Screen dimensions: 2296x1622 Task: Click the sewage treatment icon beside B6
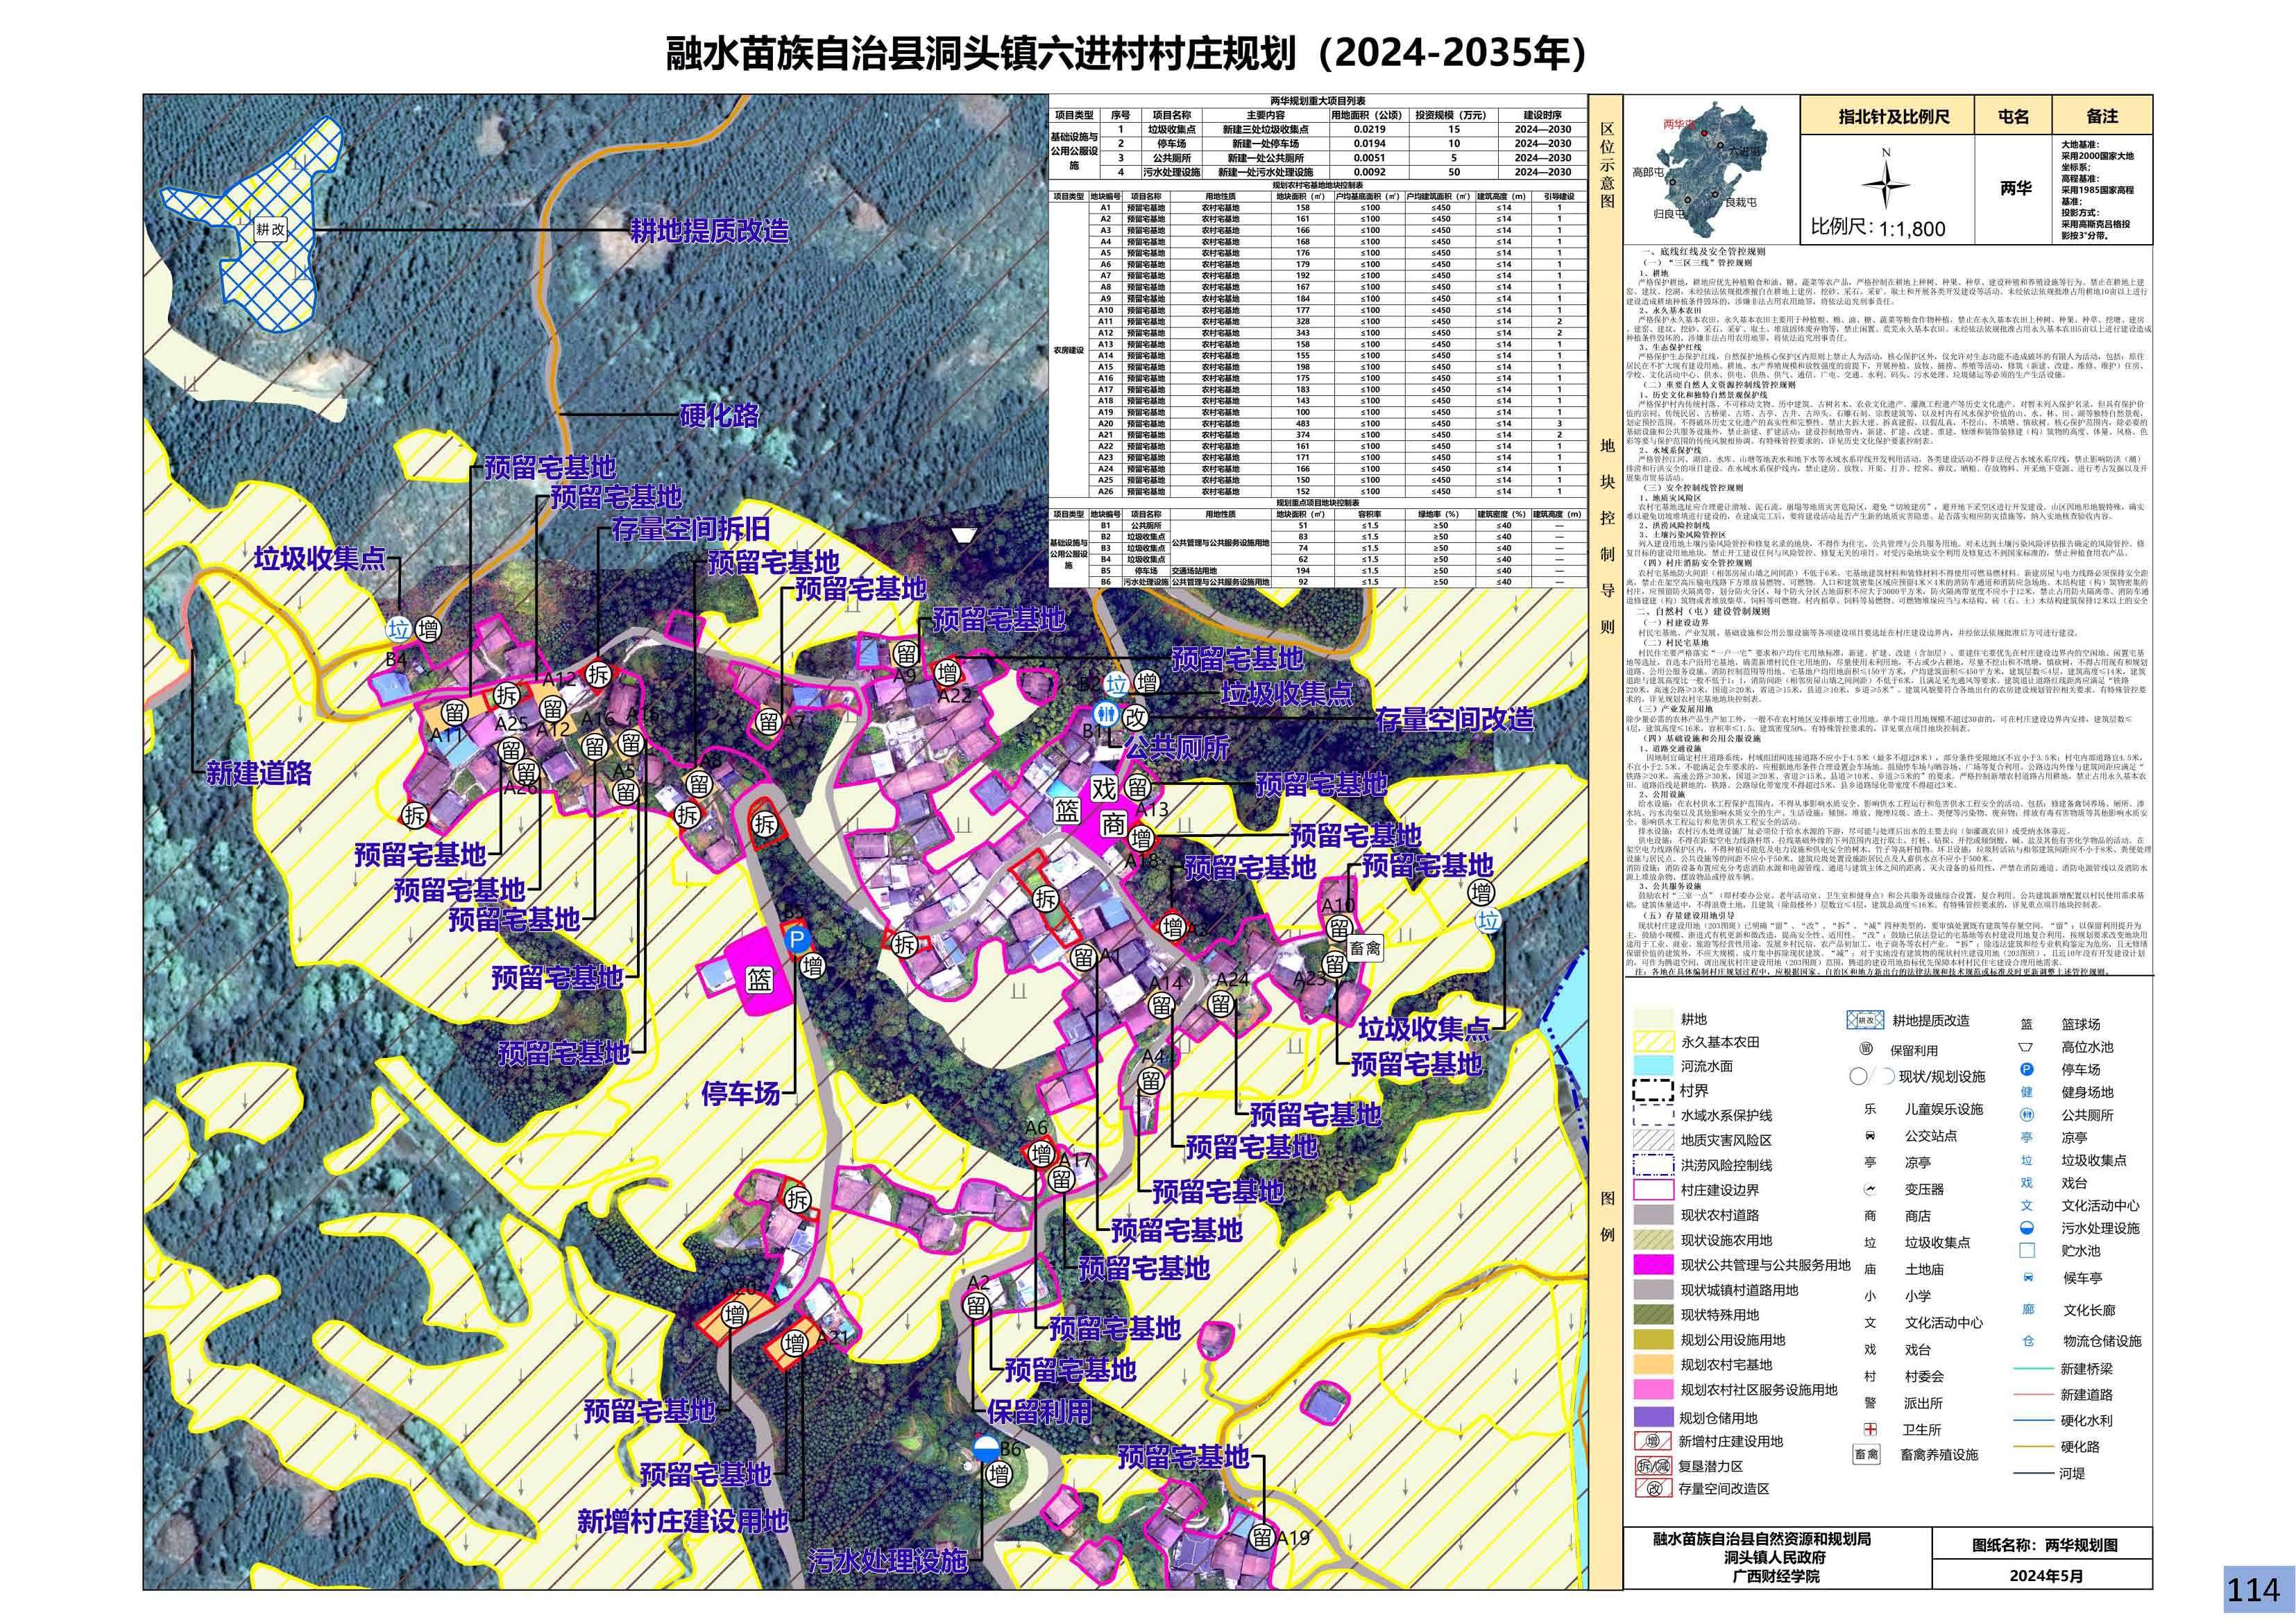coord(985,1450)
